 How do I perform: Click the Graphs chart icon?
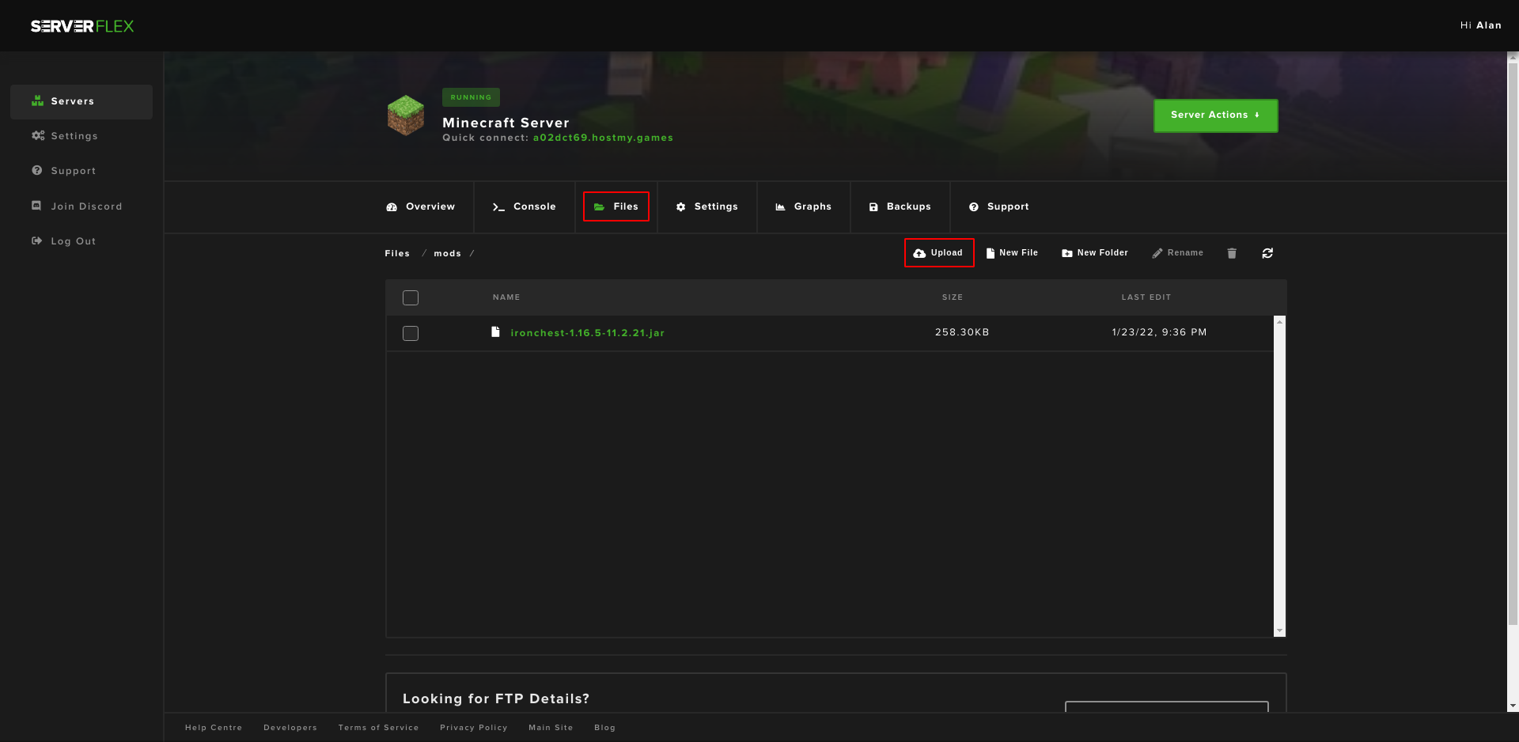coord(780,207)
